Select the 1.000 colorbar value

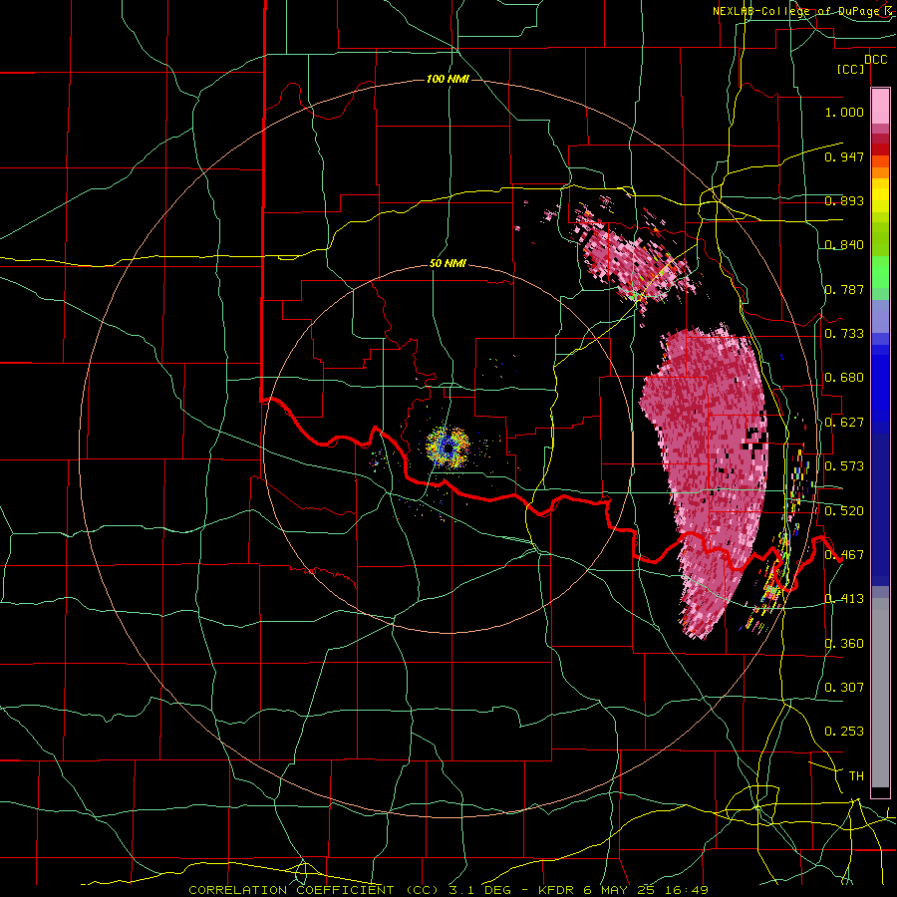(x=844, y=112)
